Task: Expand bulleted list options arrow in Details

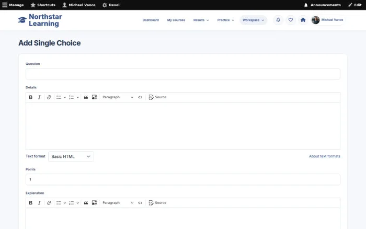Action: pyautogui.click(x=65, y=97)
